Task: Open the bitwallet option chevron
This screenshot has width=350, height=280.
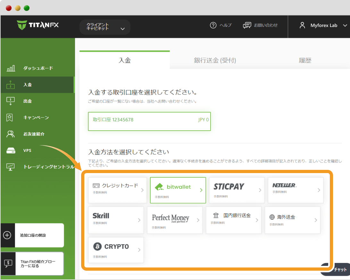Action: pos(201,190)
